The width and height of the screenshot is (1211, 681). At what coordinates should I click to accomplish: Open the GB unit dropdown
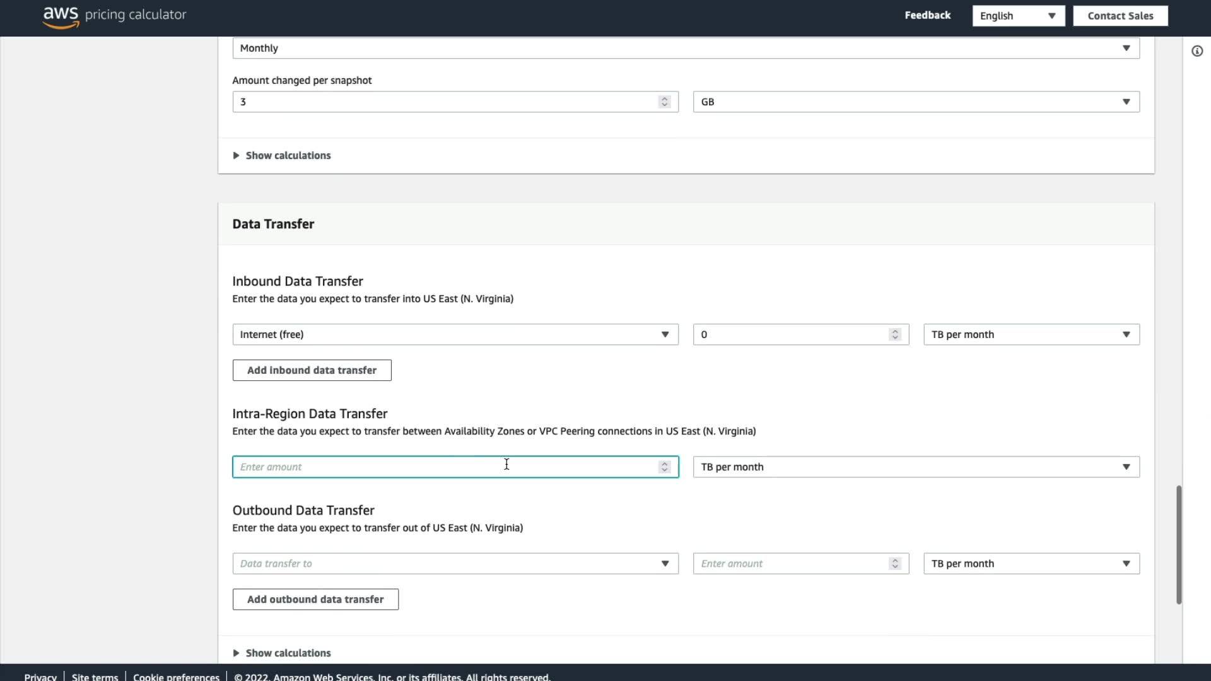(916, 102)
